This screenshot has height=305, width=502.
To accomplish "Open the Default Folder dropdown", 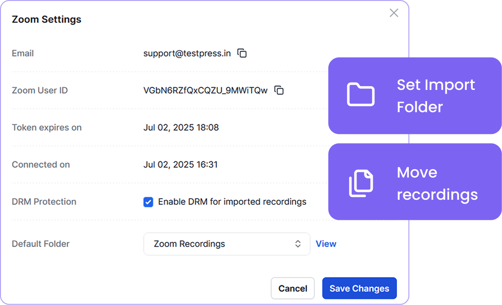I will tap(226, 244).
